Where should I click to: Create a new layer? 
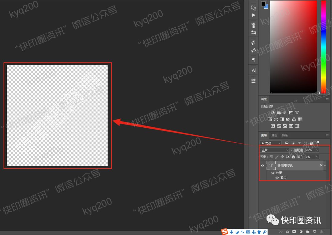(x=315, y=232)
